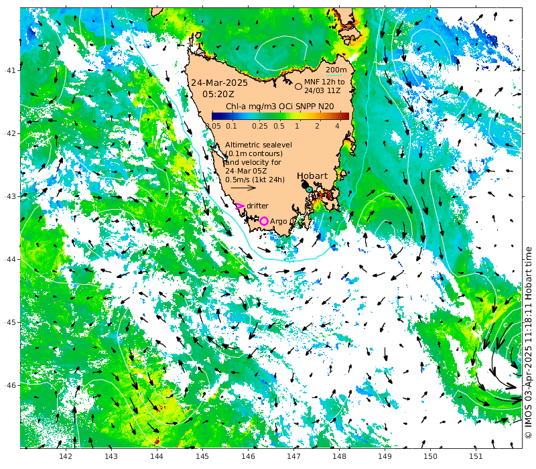Click the longitude axis label '151'
Image resolution: width=536 pixels, height=469 pixels.
pyautogui.click(x=476, y=456)
